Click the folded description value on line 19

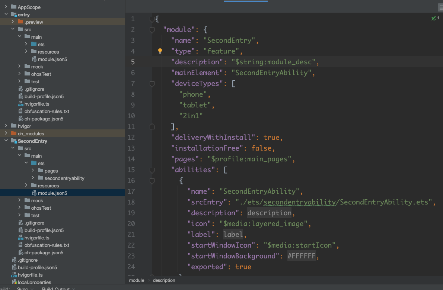click(x=269, y=213)
